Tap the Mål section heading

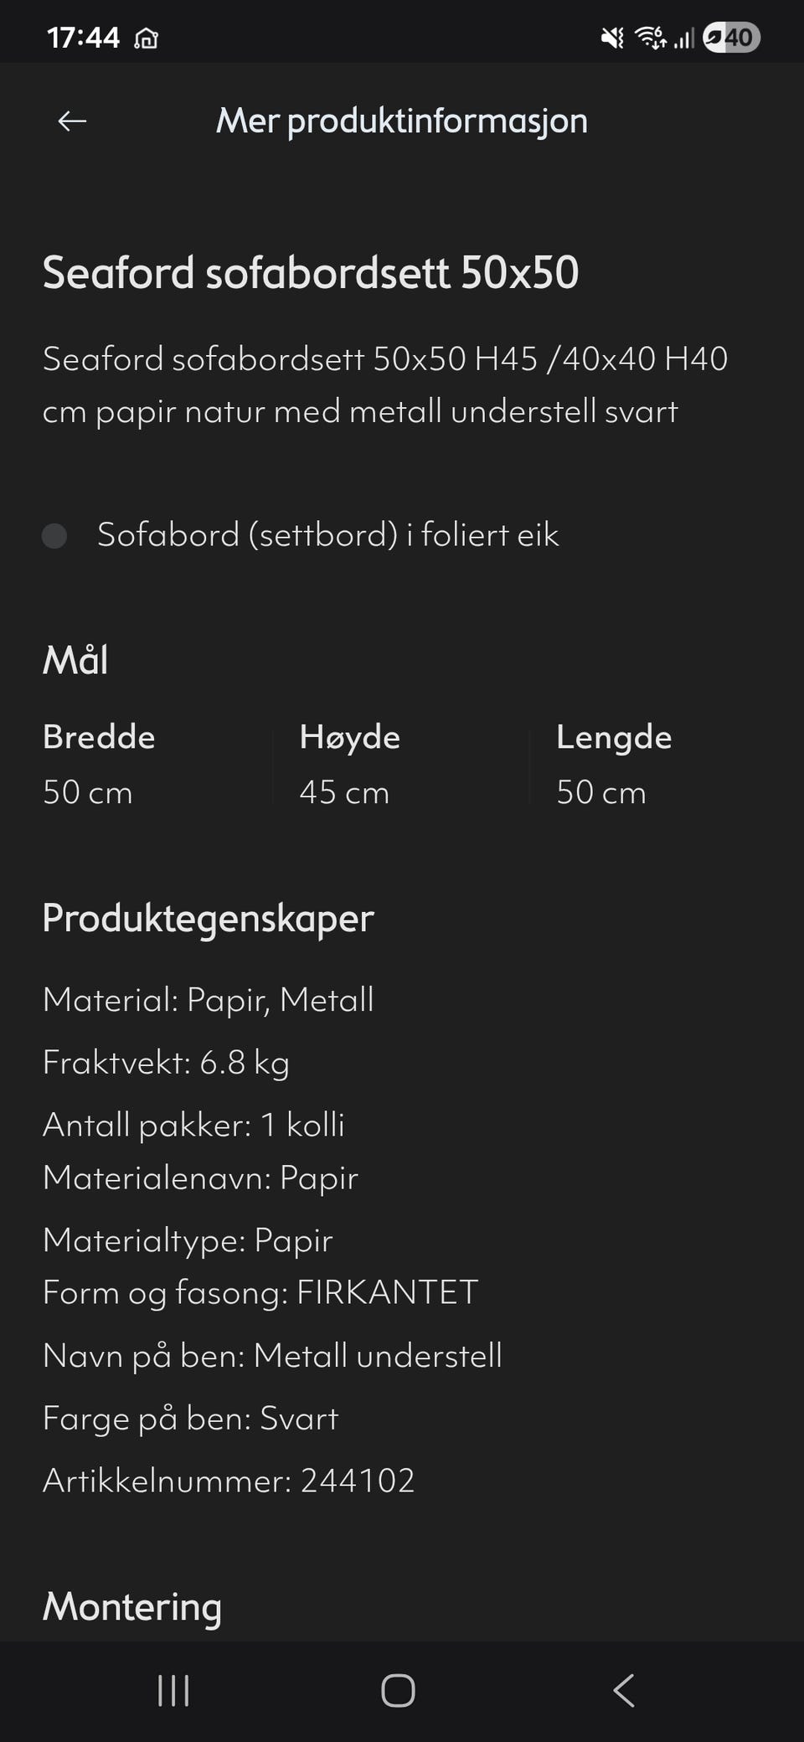(x=75, y=660)
